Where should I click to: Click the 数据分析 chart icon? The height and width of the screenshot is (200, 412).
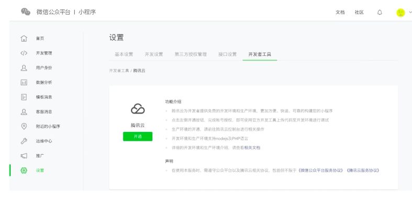click(24, 83)
